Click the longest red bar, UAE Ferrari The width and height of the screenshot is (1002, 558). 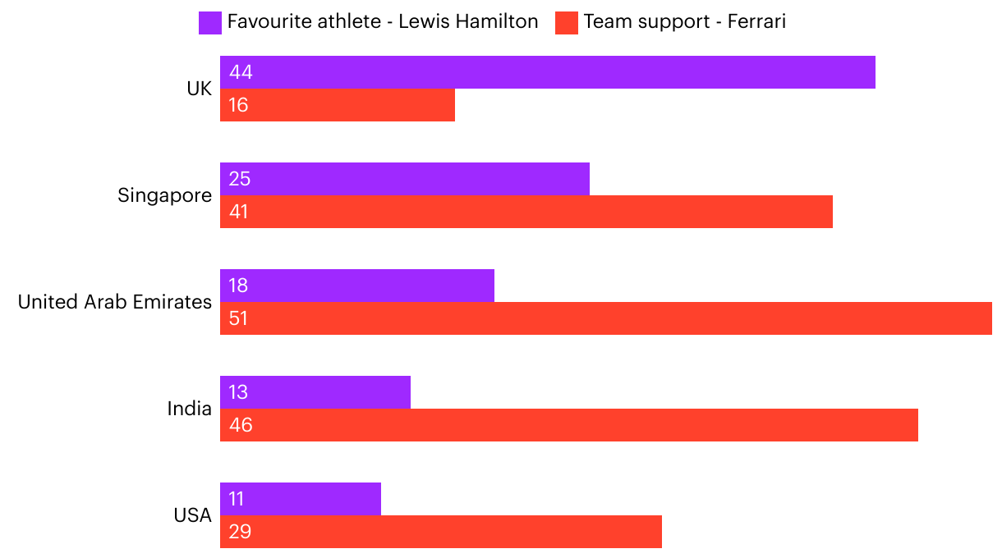click(605, 318)
